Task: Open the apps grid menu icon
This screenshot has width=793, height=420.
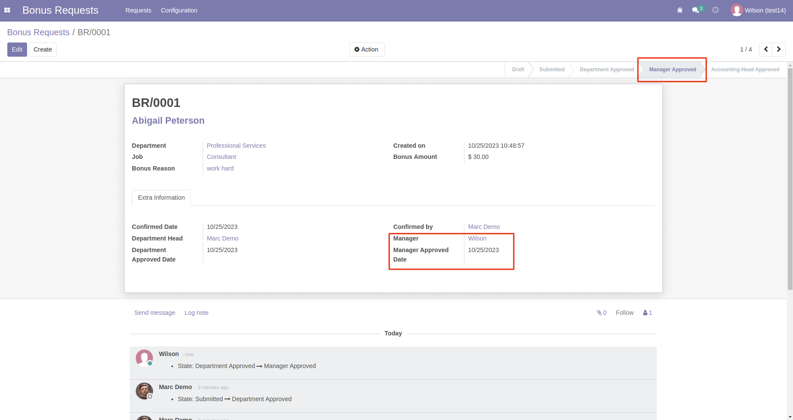Action: [7, 10]
